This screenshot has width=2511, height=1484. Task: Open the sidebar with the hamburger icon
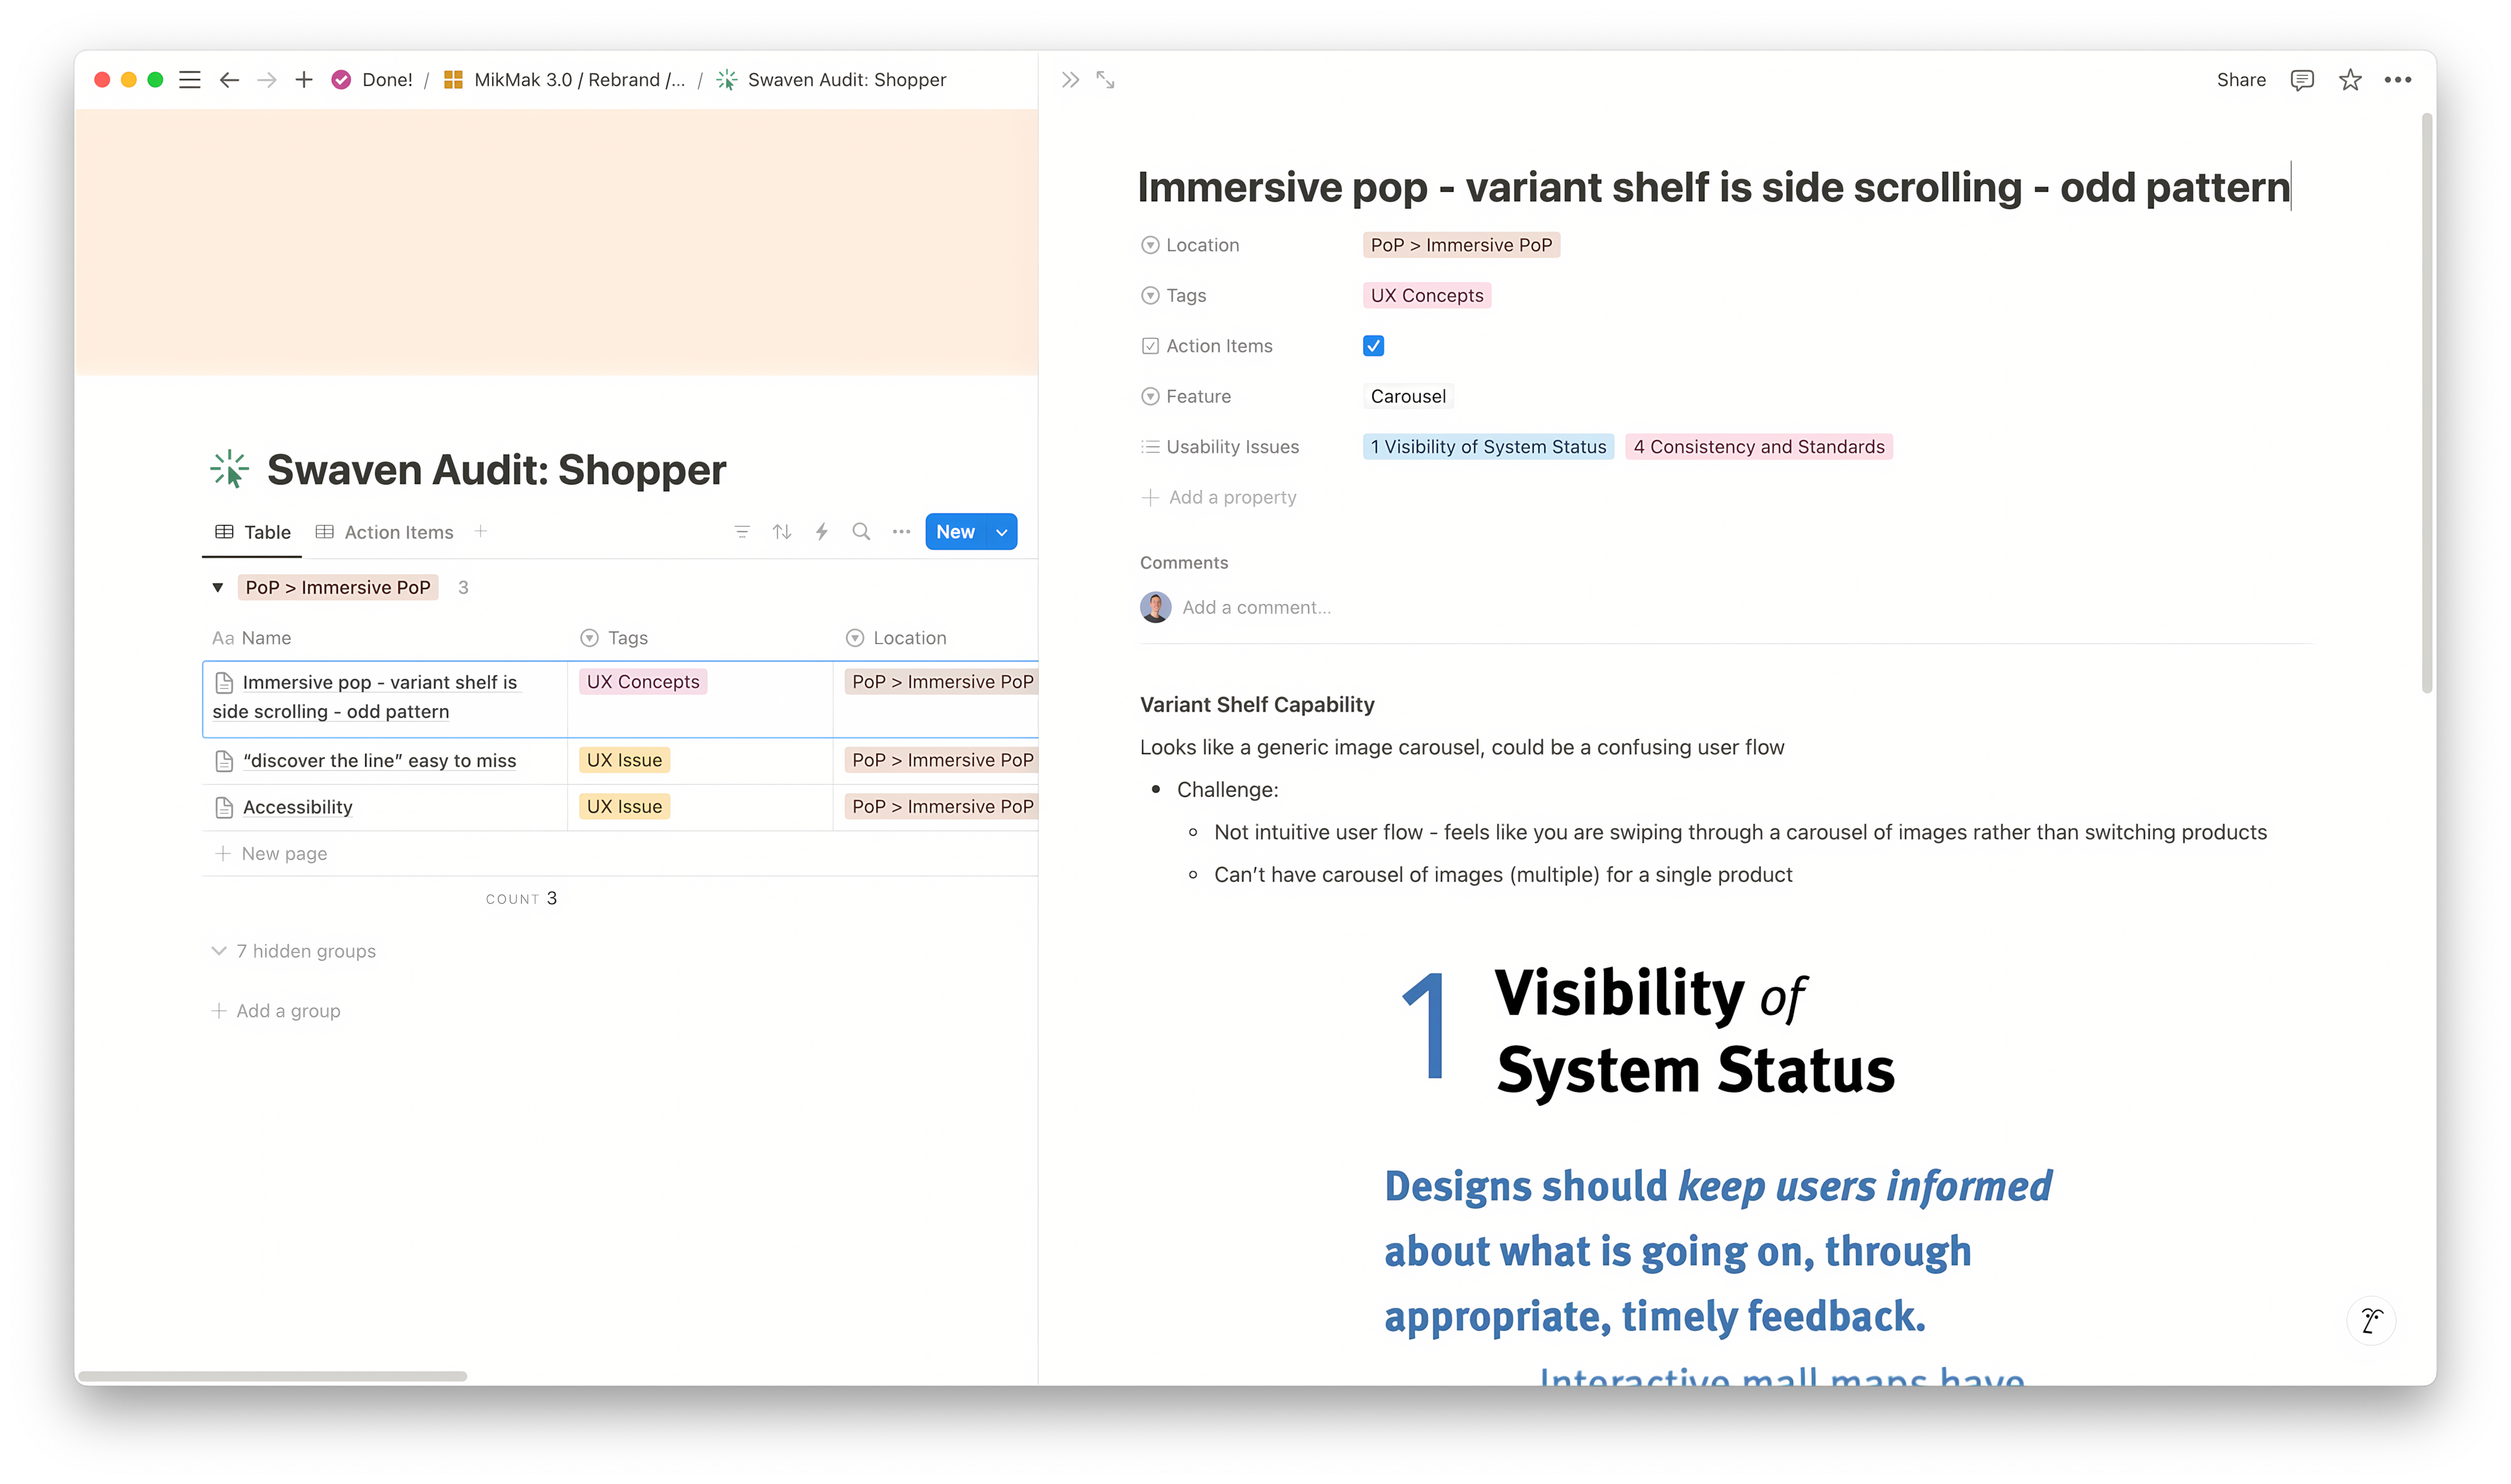point(190,79)
